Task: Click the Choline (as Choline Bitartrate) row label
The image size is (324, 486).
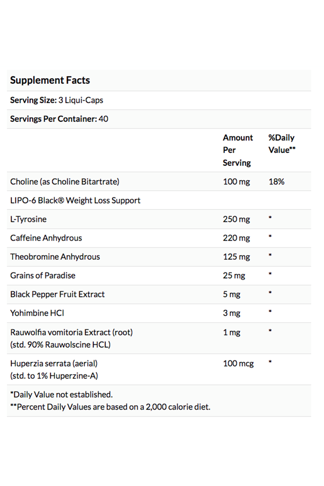Action: click(x=65, y=181)
